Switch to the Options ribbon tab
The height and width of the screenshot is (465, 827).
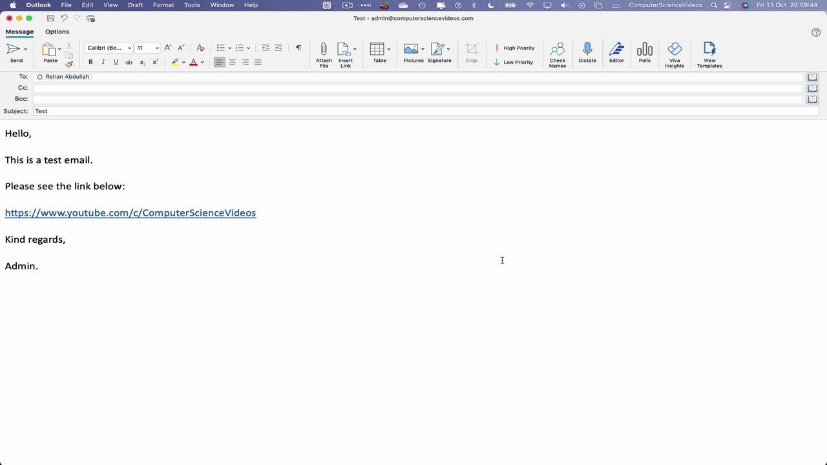coord(57,32)
